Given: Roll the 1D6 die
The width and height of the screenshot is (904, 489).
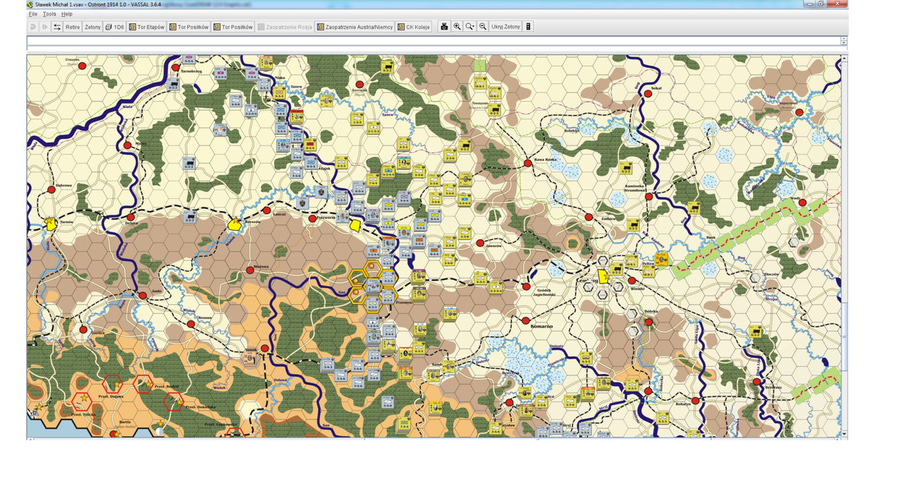Looking at the screenshot, I should (114, 27).
